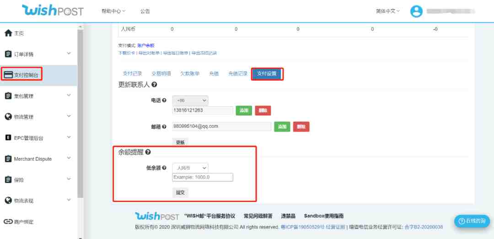Expand the 物流管理 sidebar chevron
Viewport: 494px width, 239px height.
click(69, 116)
